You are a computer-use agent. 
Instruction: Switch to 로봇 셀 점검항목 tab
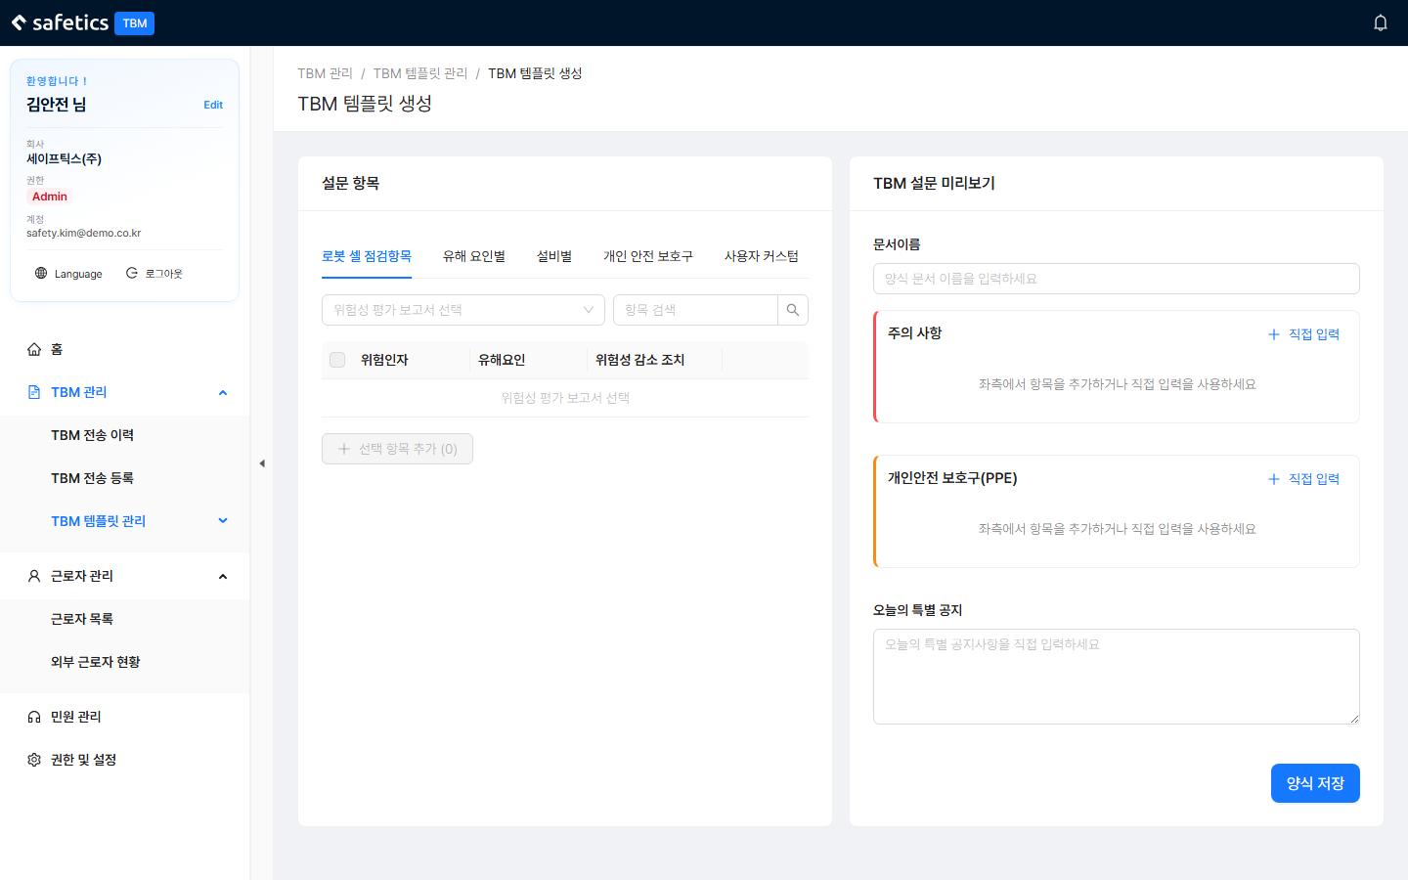pos(367,256)
